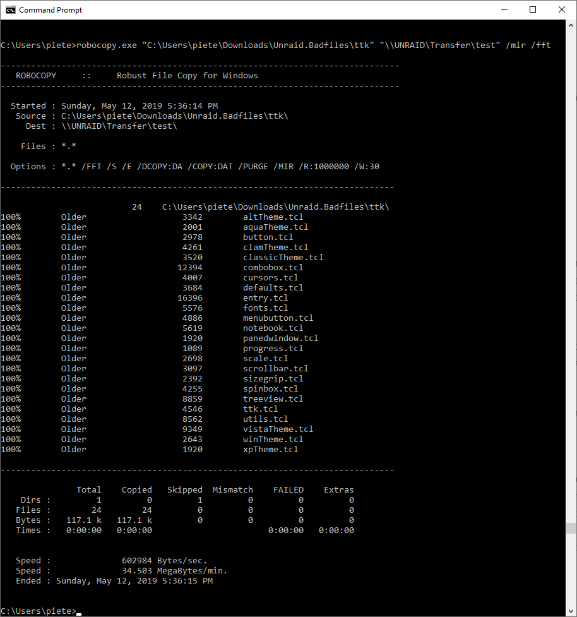Click the "/mir" switch in the command

click(516, 45)
